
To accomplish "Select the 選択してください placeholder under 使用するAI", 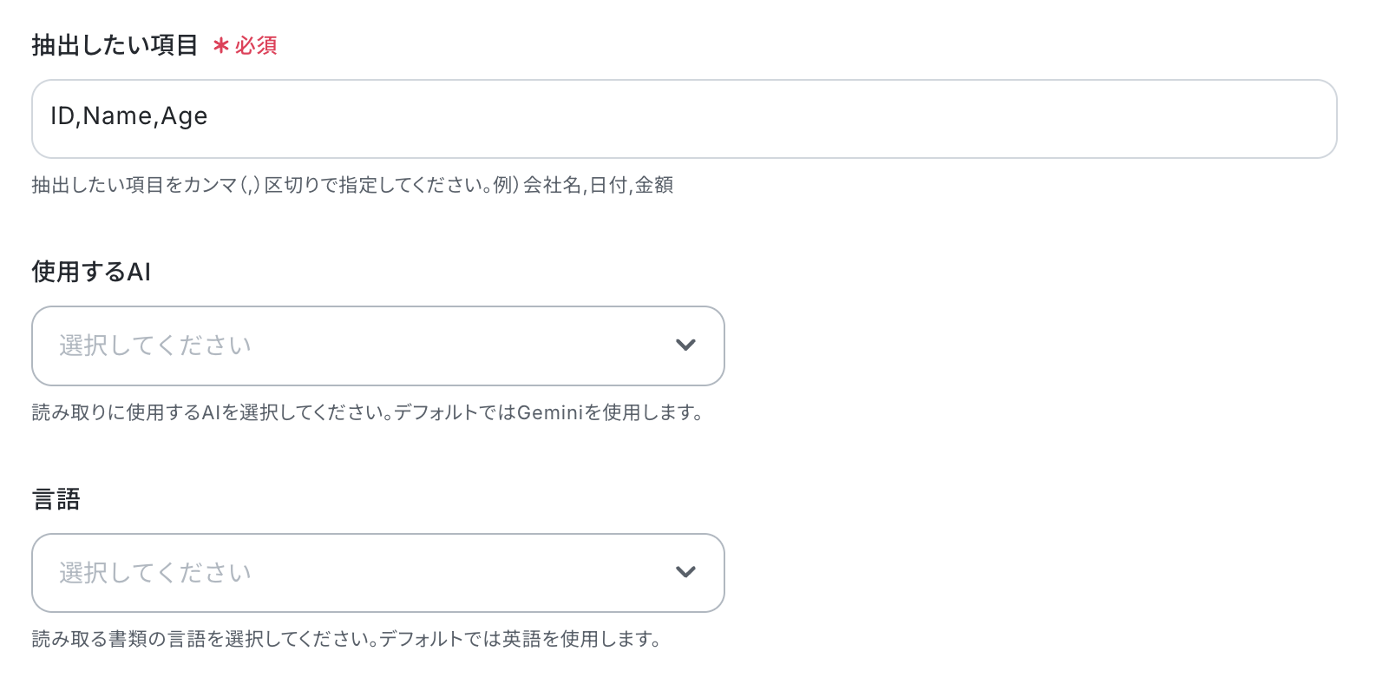I will coord(155,345).
